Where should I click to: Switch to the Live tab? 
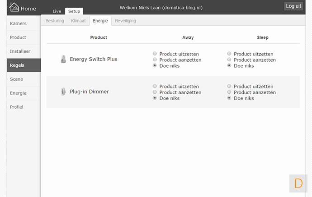pos(57,11)
